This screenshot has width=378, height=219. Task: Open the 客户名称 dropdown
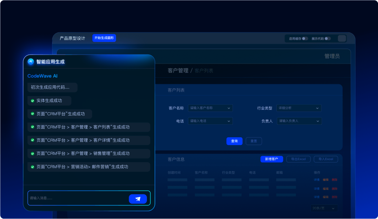[210, 108]
